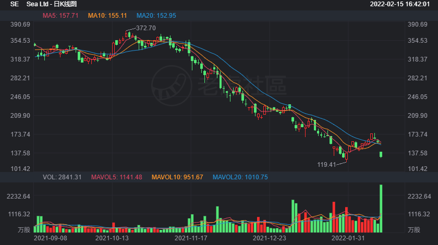Click left axis price 318.37
Screen dimensions: 438x245
point(20,59)
